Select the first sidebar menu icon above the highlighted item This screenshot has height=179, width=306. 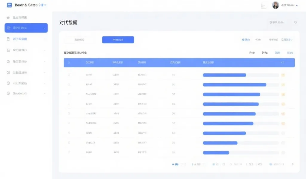click(9, 17)
